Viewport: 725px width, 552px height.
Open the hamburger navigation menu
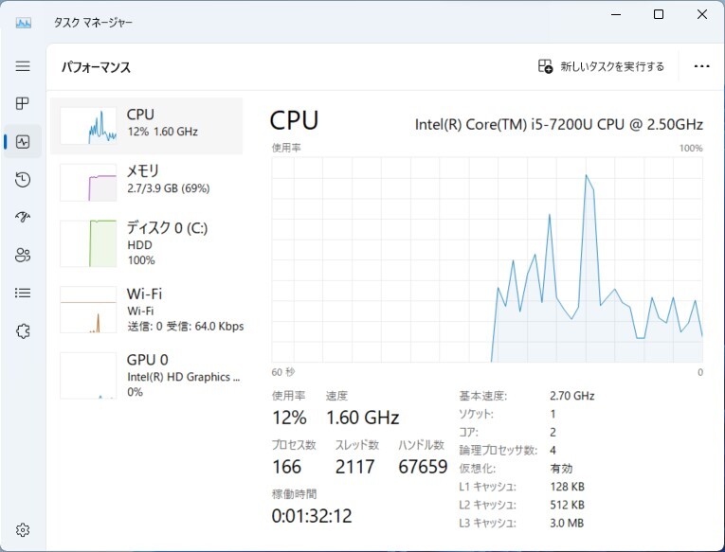pyautogui.click(x=23, y=66)
